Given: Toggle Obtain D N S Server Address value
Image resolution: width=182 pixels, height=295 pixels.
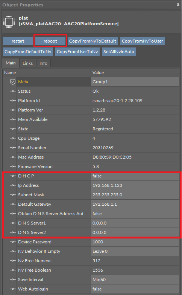Looking at the screenshot, I should tap(135, 214).
